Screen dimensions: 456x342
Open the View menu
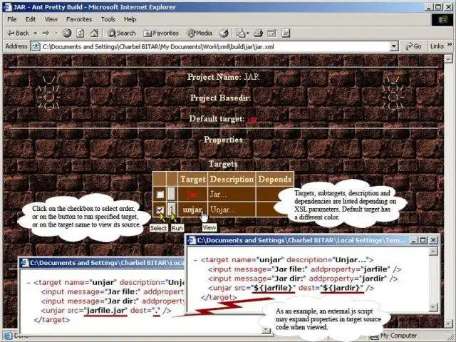(51, 19)
